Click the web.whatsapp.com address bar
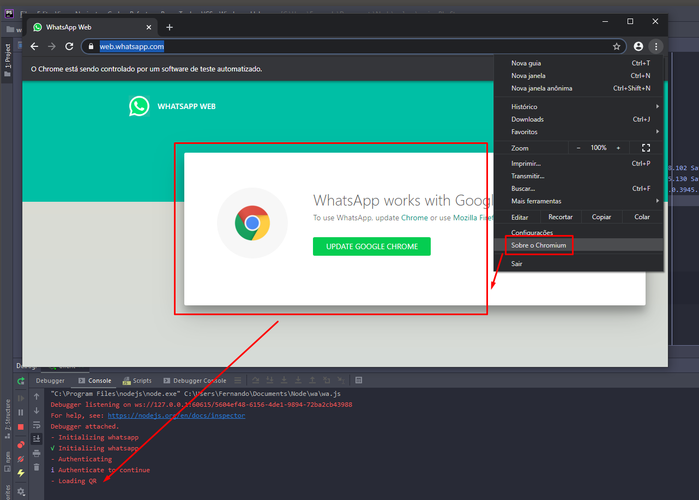Screen dimensions: 699x500 [x=131, y=46]
